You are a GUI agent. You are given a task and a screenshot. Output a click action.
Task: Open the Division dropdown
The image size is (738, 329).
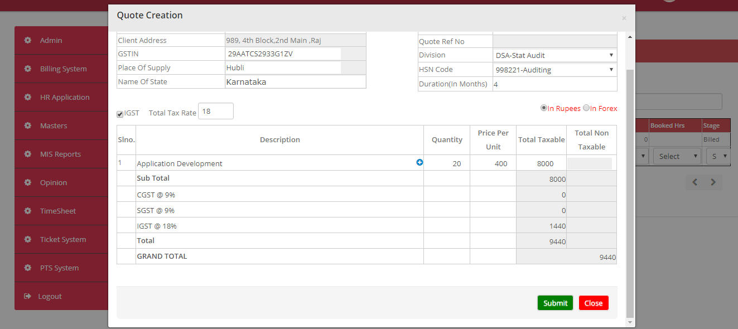click(554, 55)
